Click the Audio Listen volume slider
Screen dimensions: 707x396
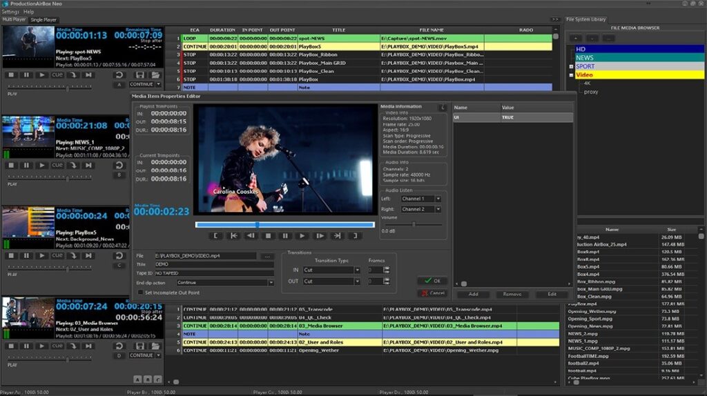click(x=414, y=224)
